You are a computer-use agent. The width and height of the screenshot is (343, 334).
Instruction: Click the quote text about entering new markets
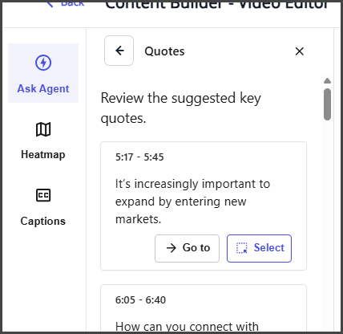pos(192,202)
